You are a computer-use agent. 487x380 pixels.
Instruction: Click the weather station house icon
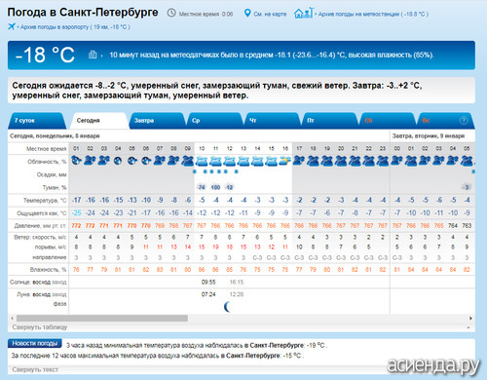click(x=303, y=13)
